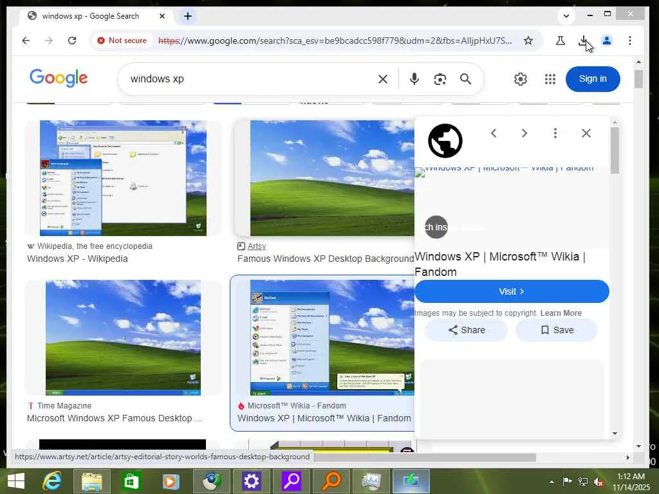The image size is (659, 494).
Task: Open the Downloads icon in toolbar
Action: (x=583, y=41)
